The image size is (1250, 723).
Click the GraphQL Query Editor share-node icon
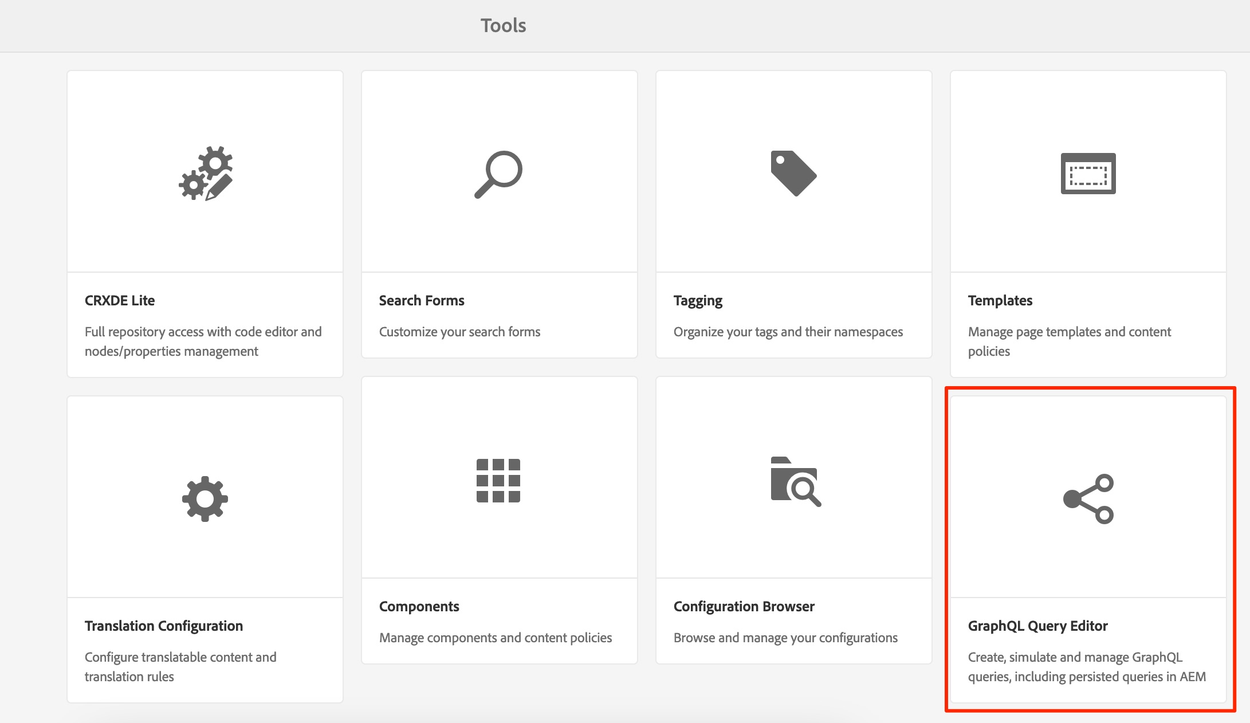(1088, 498)
